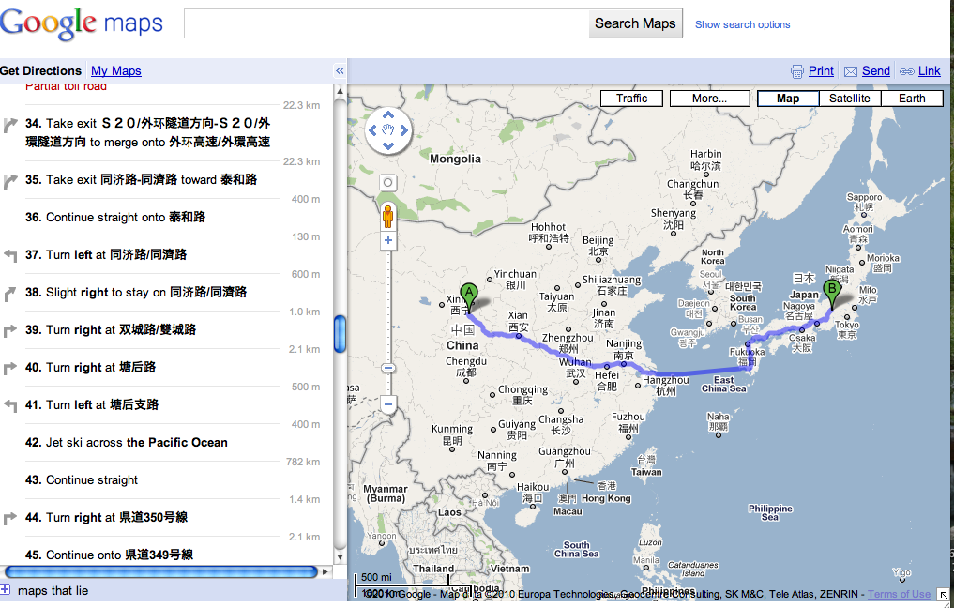Image resolution: width=954 pixels, height=608 pixels.
Task: Click the hand icon in pan control center
Action: click(388, 130)
